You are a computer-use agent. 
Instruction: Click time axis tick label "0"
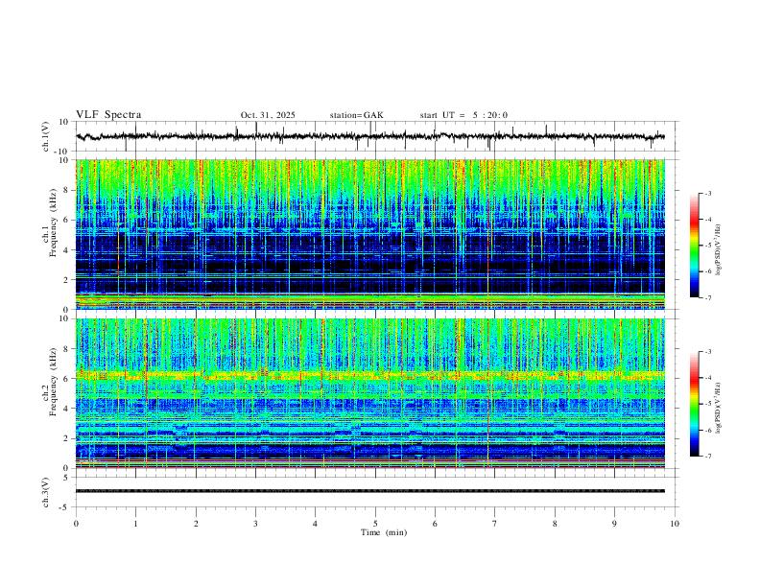click(x=76, y=524)
